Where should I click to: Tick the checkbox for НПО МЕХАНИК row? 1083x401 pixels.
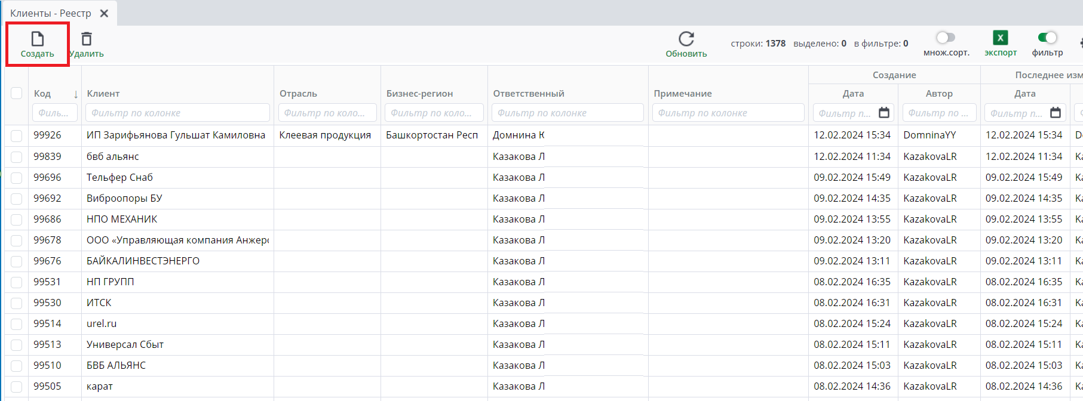(x=17, y=220)
